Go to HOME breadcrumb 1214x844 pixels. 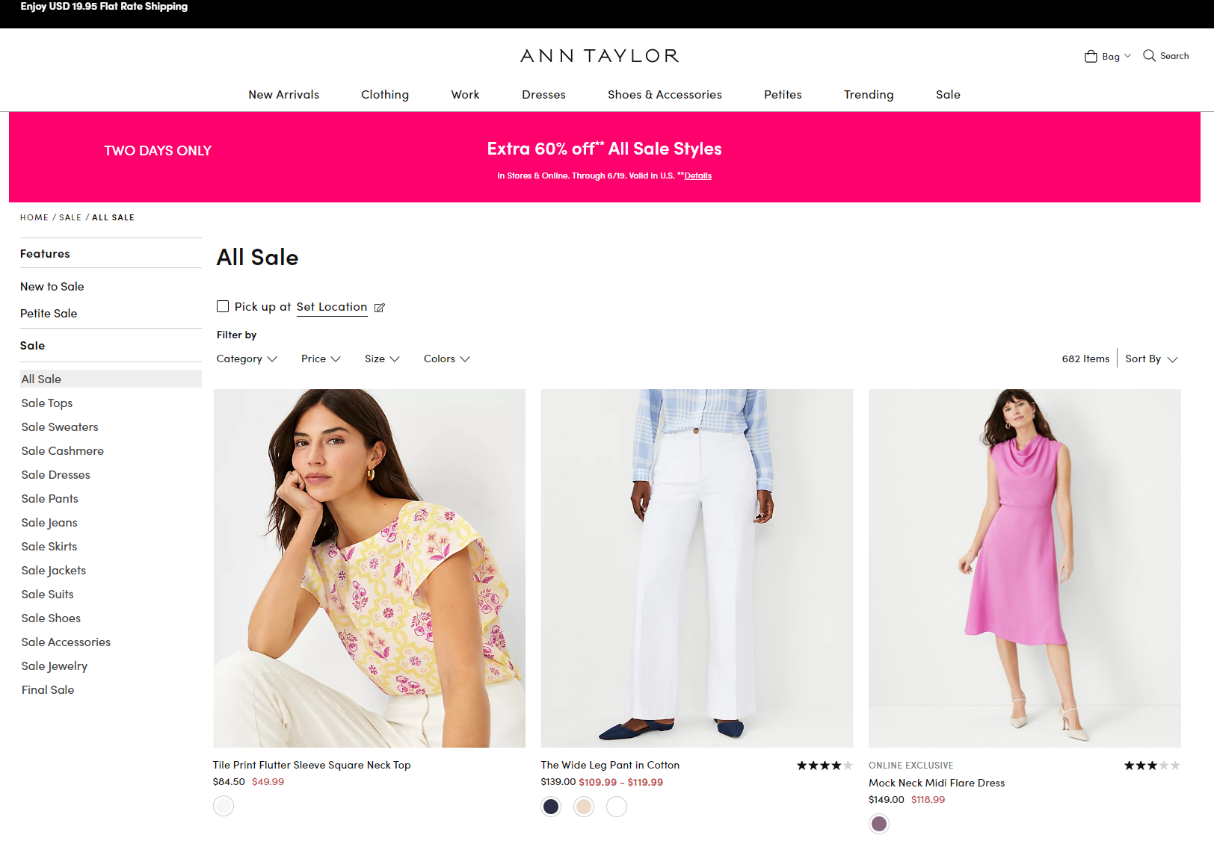34,217
